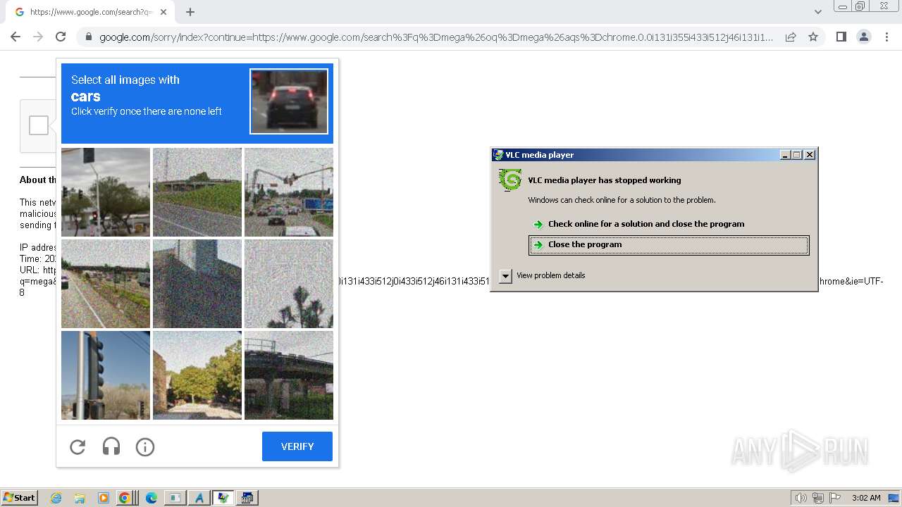Reload the page in Chrome
Image resolution: width=902 pixels, height=507 pixels.
[61, 37]
